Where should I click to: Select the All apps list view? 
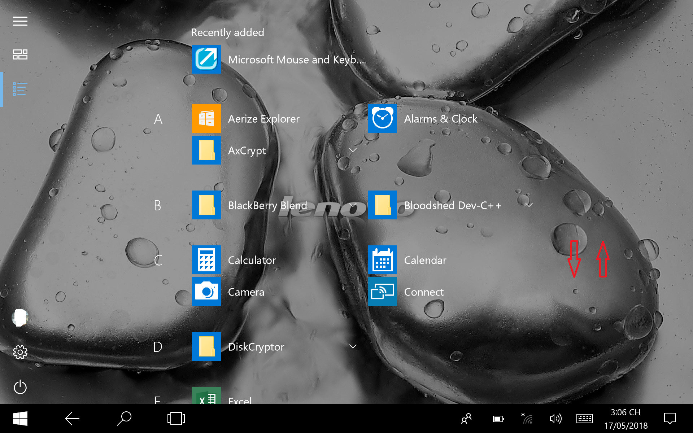tap(20, 89)
